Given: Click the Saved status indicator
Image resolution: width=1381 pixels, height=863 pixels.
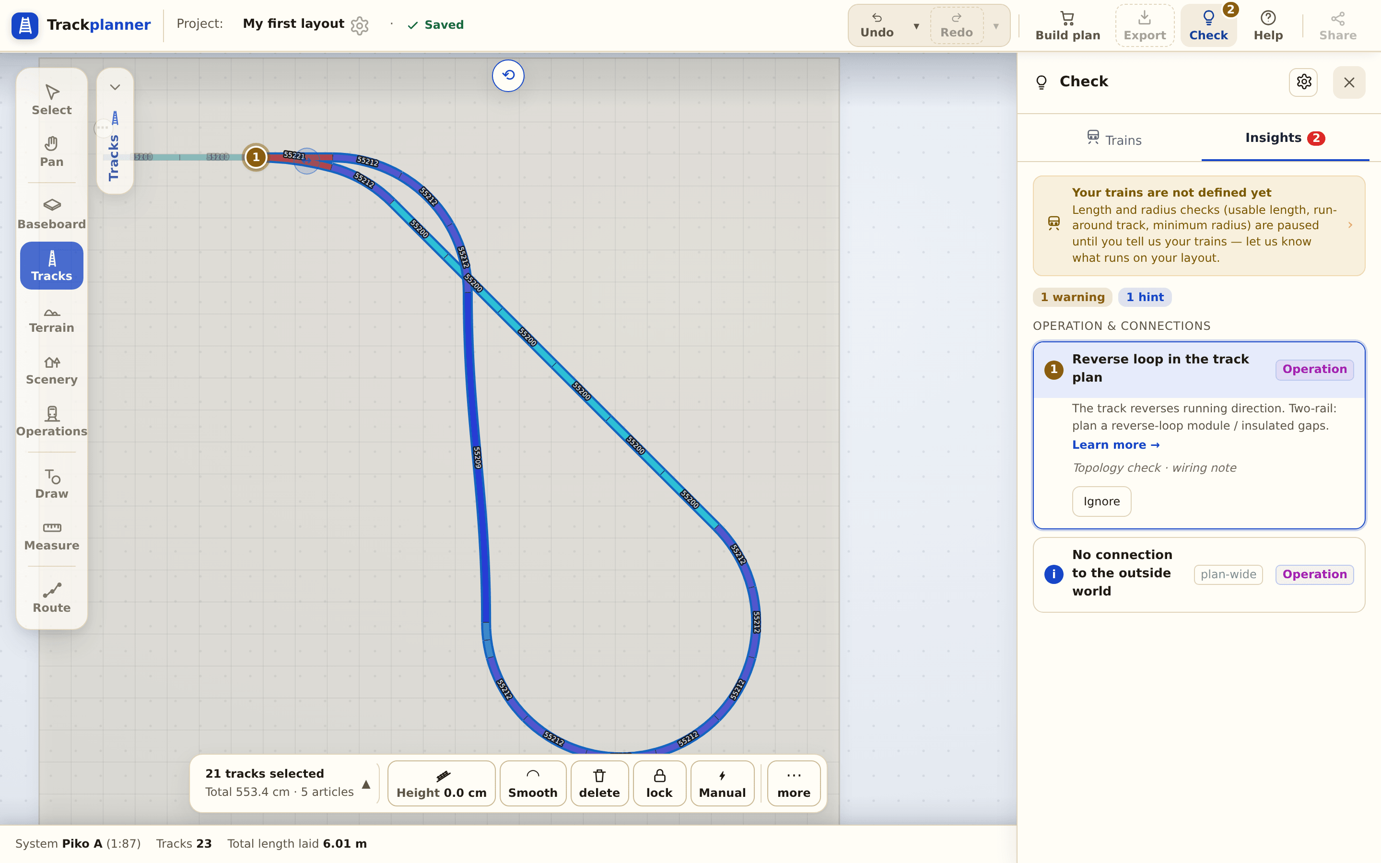Looking at the screenshot, I should (x=435, y=25).
